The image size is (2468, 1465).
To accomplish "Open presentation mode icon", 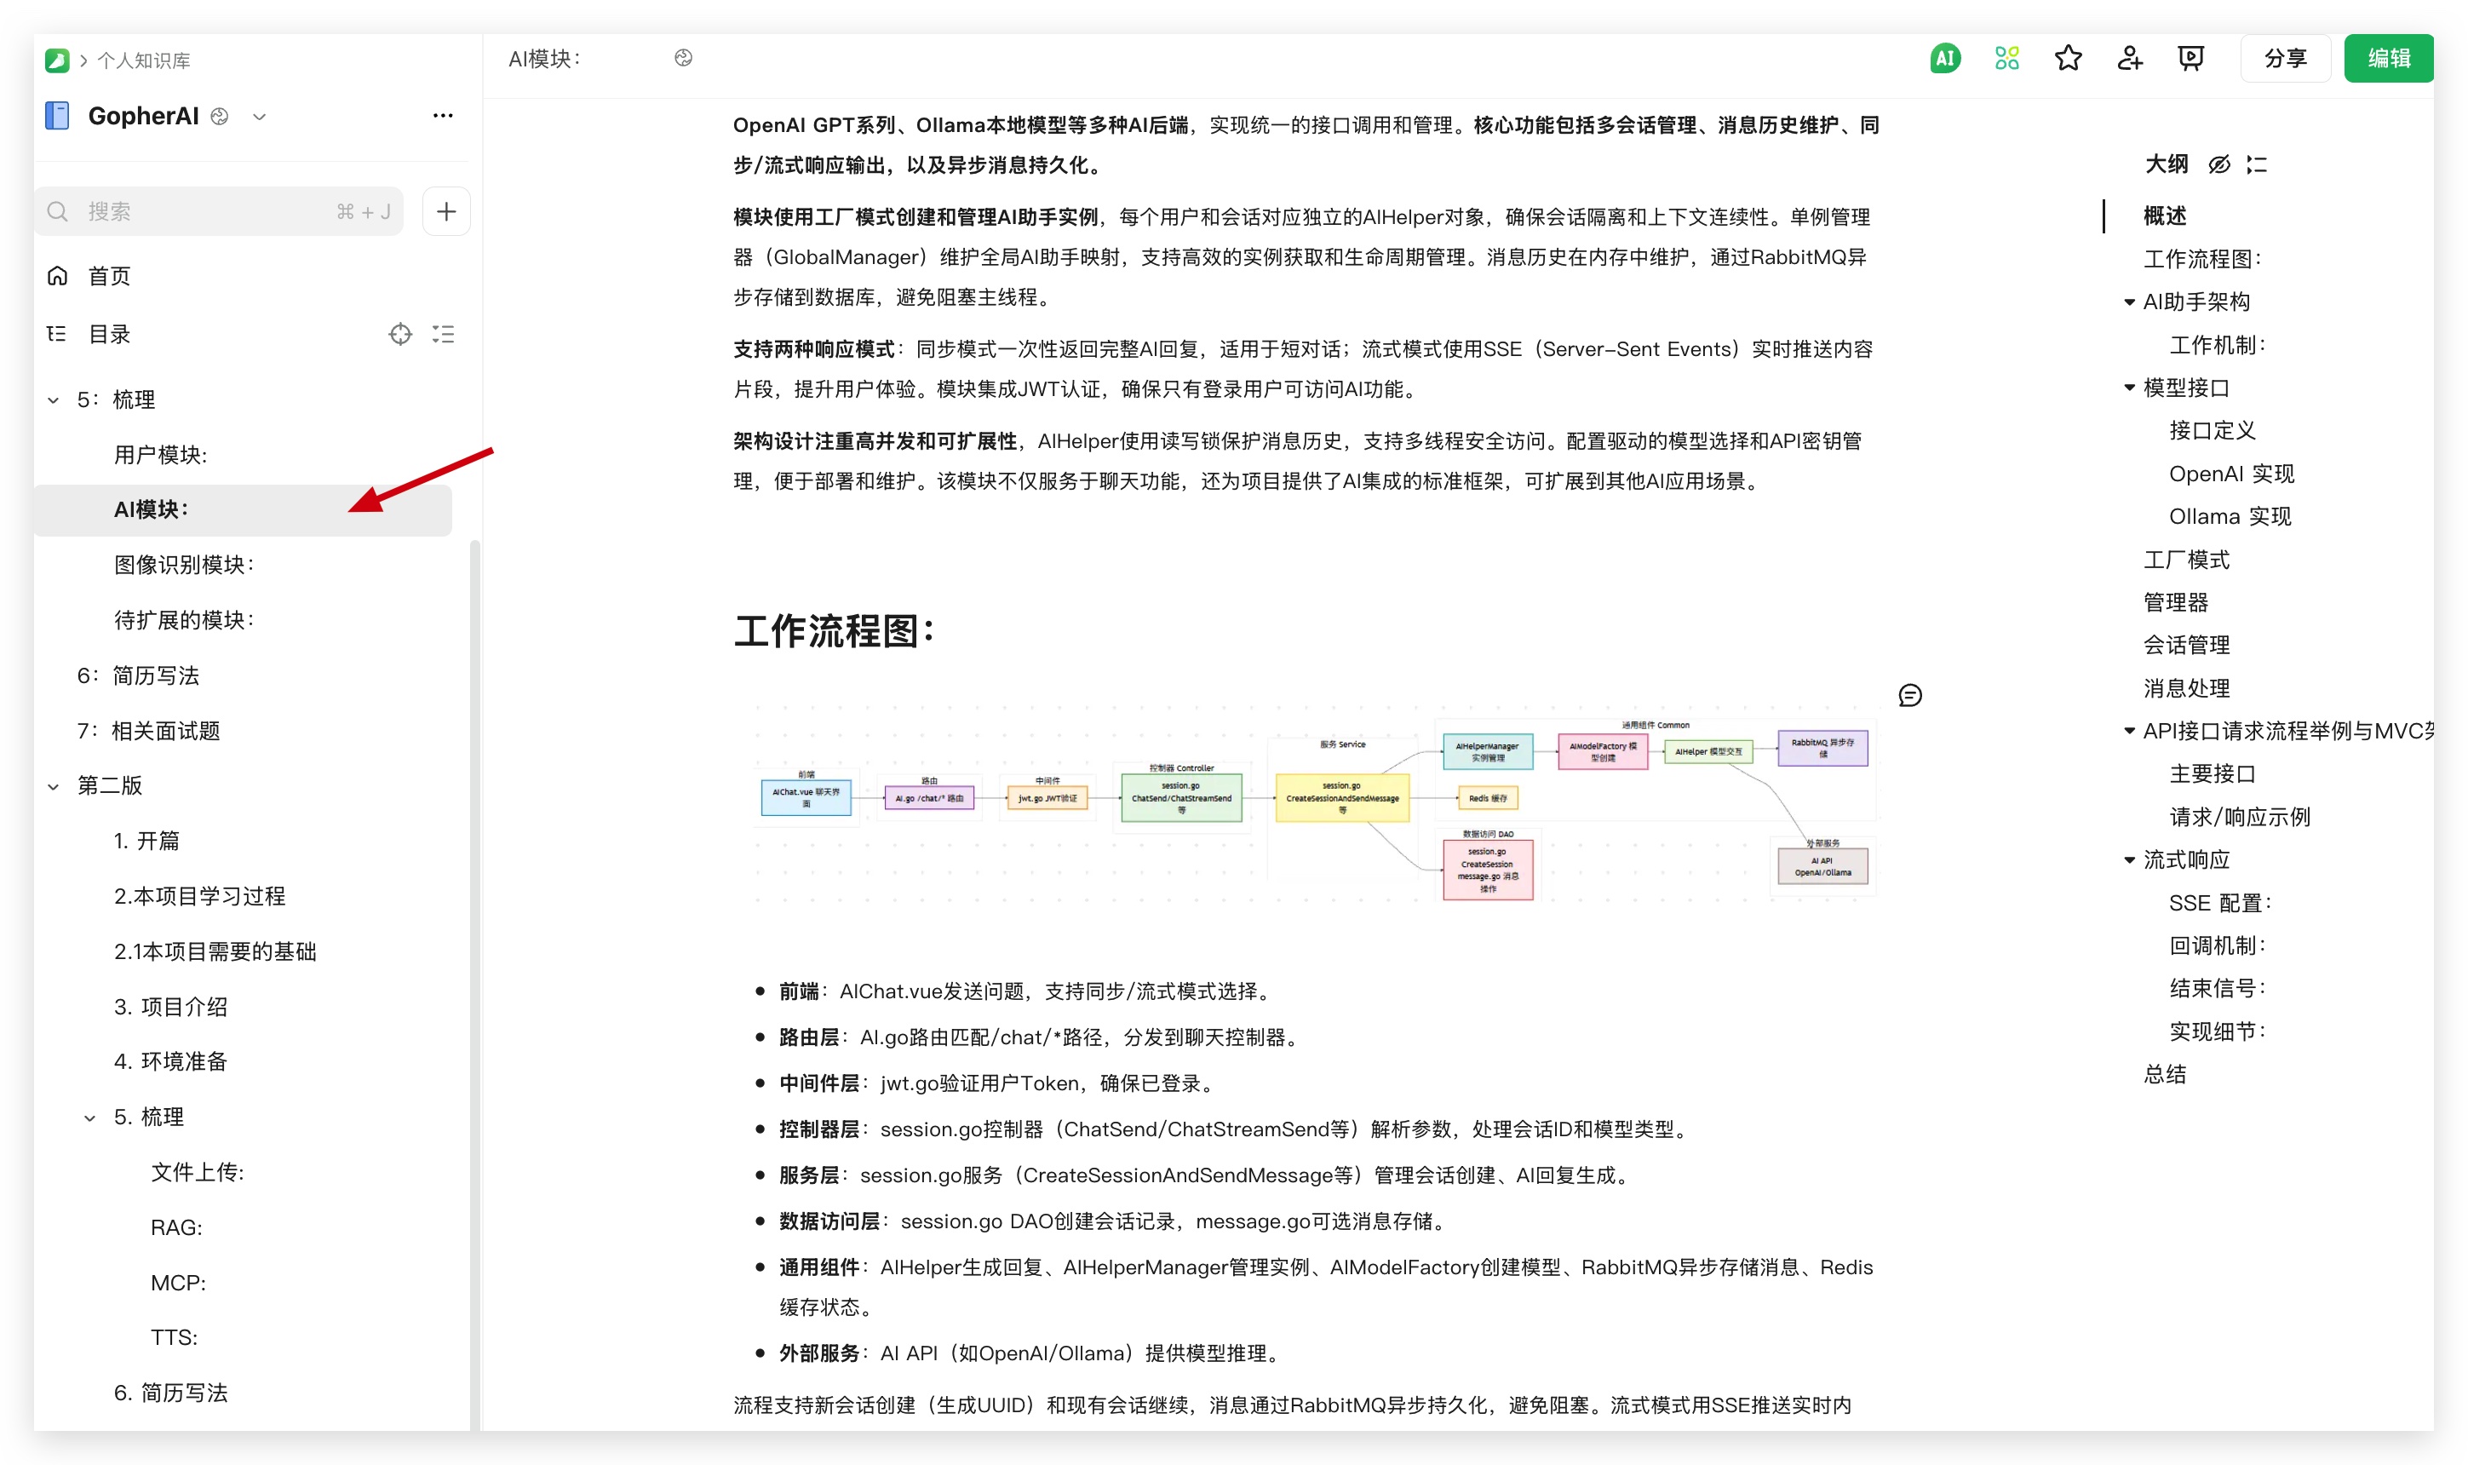I will (2190, 58).
